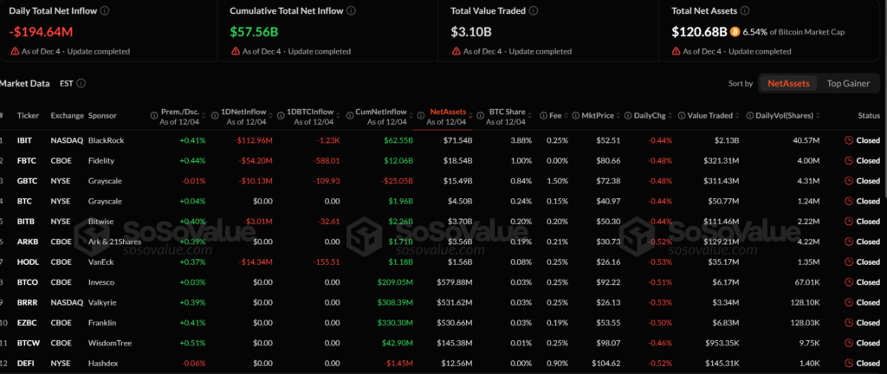Click the ARKB ticker entry
The height and width of the screenshot is (374, 887).
coord(27,242)
